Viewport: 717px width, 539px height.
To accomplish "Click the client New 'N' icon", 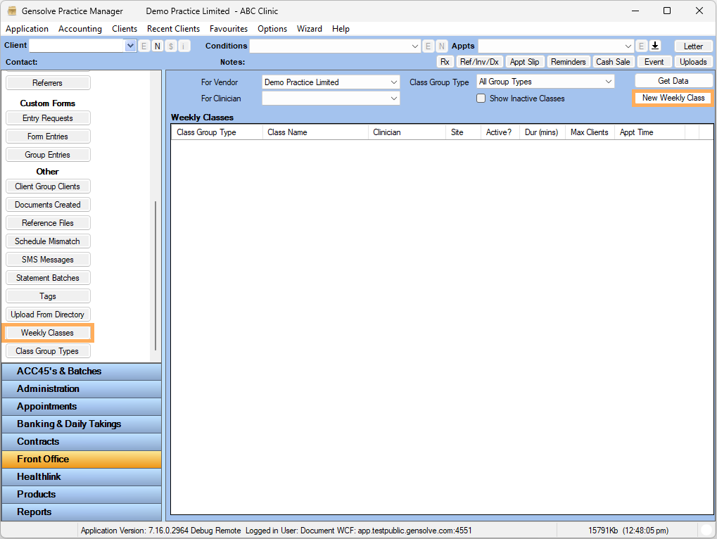I will pyautogui.click(x=158, y=46).
